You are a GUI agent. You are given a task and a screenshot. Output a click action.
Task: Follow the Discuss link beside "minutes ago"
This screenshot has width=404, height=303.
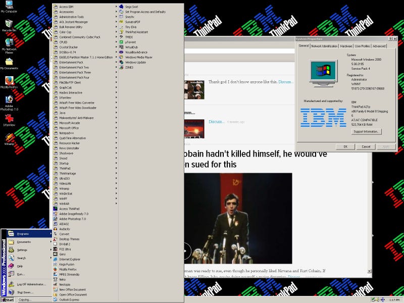point(217,122)
